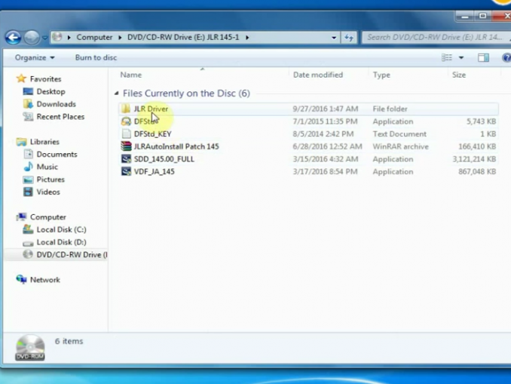Screen dimensions: 511x384
Task: Click the Videos film icon in sidebar
Action: point(28,192)
